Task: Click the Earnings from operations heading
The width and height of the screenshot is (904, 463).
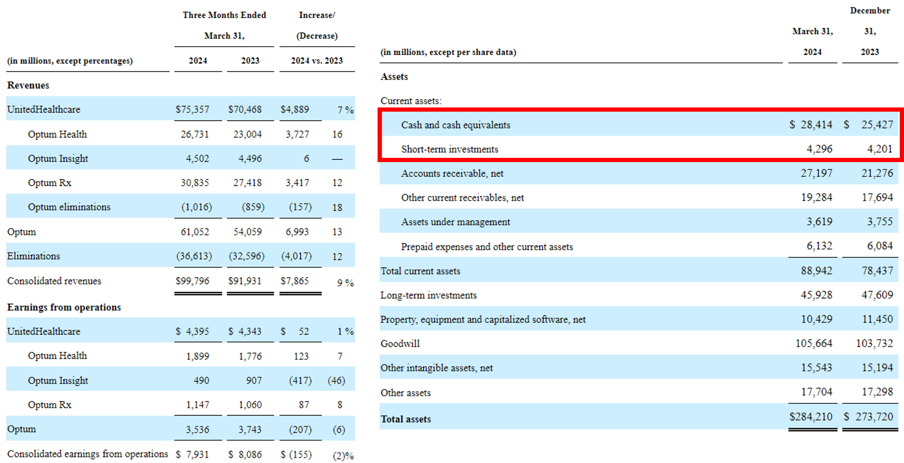Action: click(x=64, y=307)
